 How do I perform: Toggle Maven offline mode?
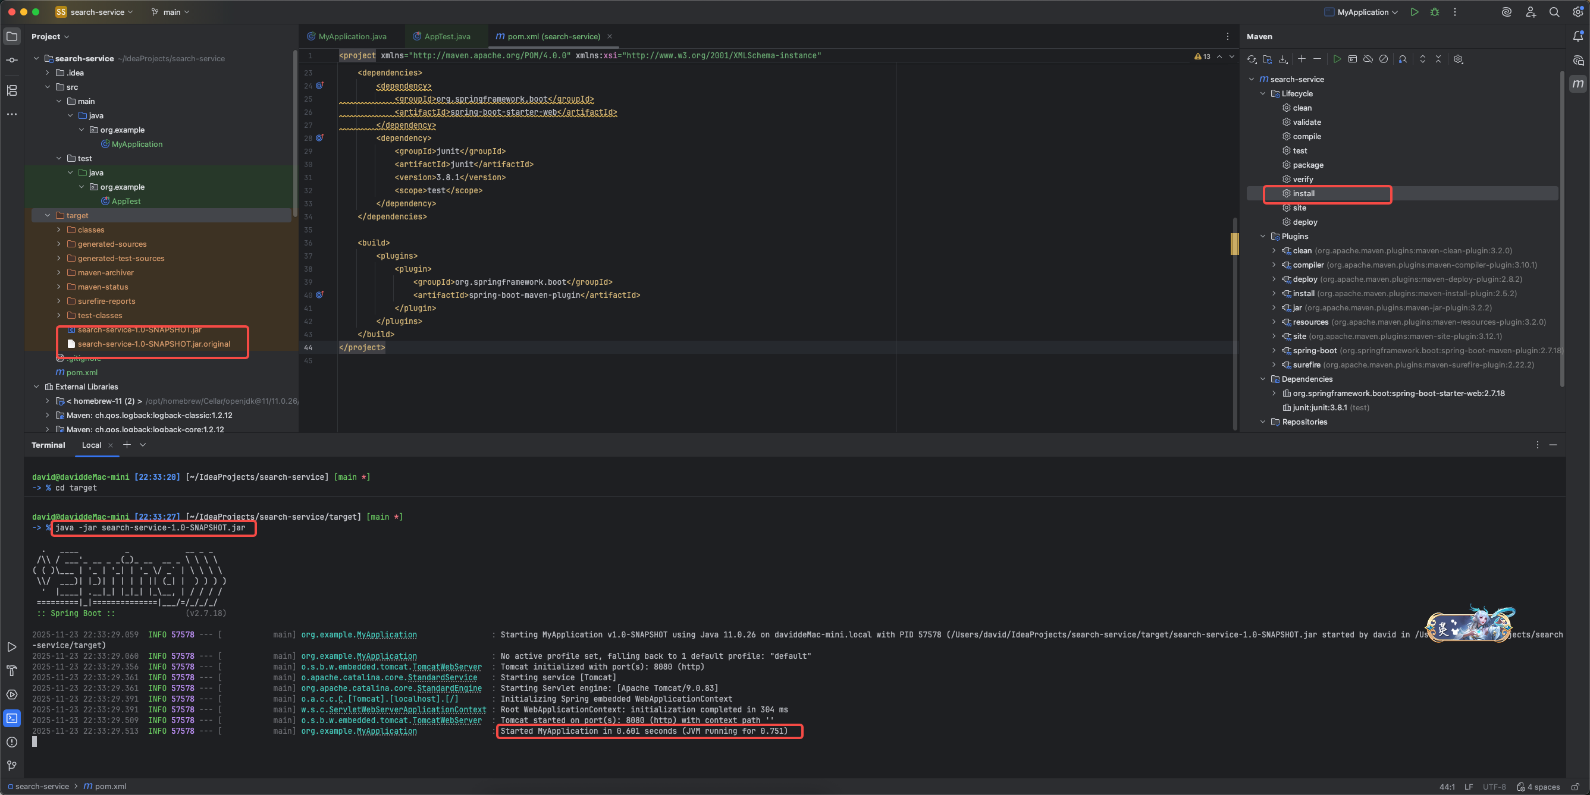coord(1368,59)
